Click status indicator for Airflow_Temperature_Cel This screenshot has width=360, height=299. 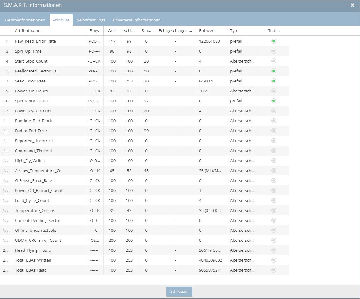[x=274, y=171]
